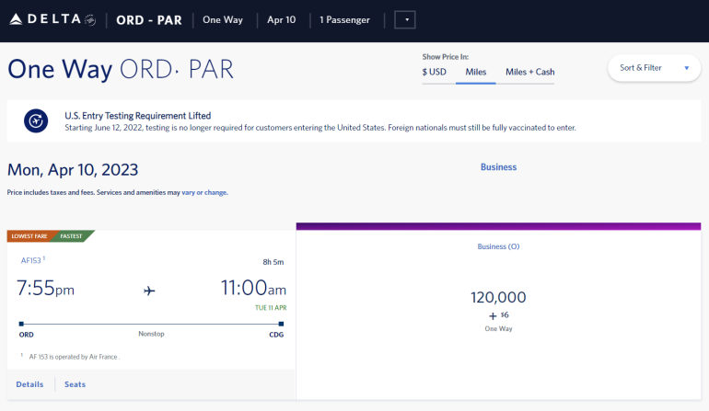View Seats for flight AF153
Image resolution: width=709 pixels, height=411 pixels.
pos(75,384)
